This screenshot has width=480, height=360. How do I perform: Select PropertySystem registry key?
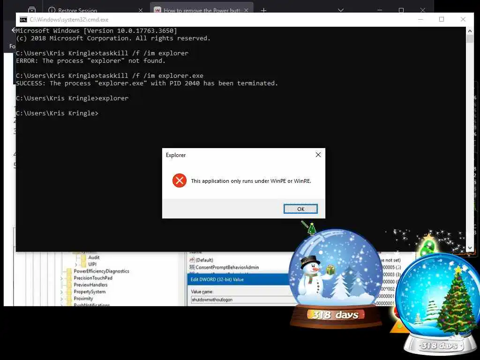[90, 292]
